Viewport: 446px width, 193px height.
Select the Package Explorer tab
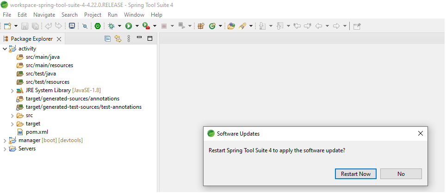click(32, 39)
